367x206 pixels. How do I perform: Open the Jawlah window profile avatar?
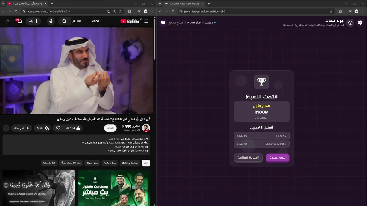coord(356,11)
